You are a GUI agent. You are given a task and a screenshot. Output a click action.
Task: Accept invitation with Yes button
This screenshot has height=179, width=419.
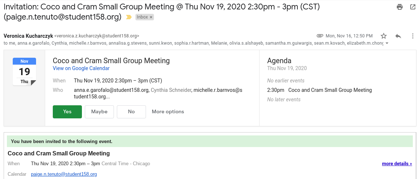tap(67, 112)
